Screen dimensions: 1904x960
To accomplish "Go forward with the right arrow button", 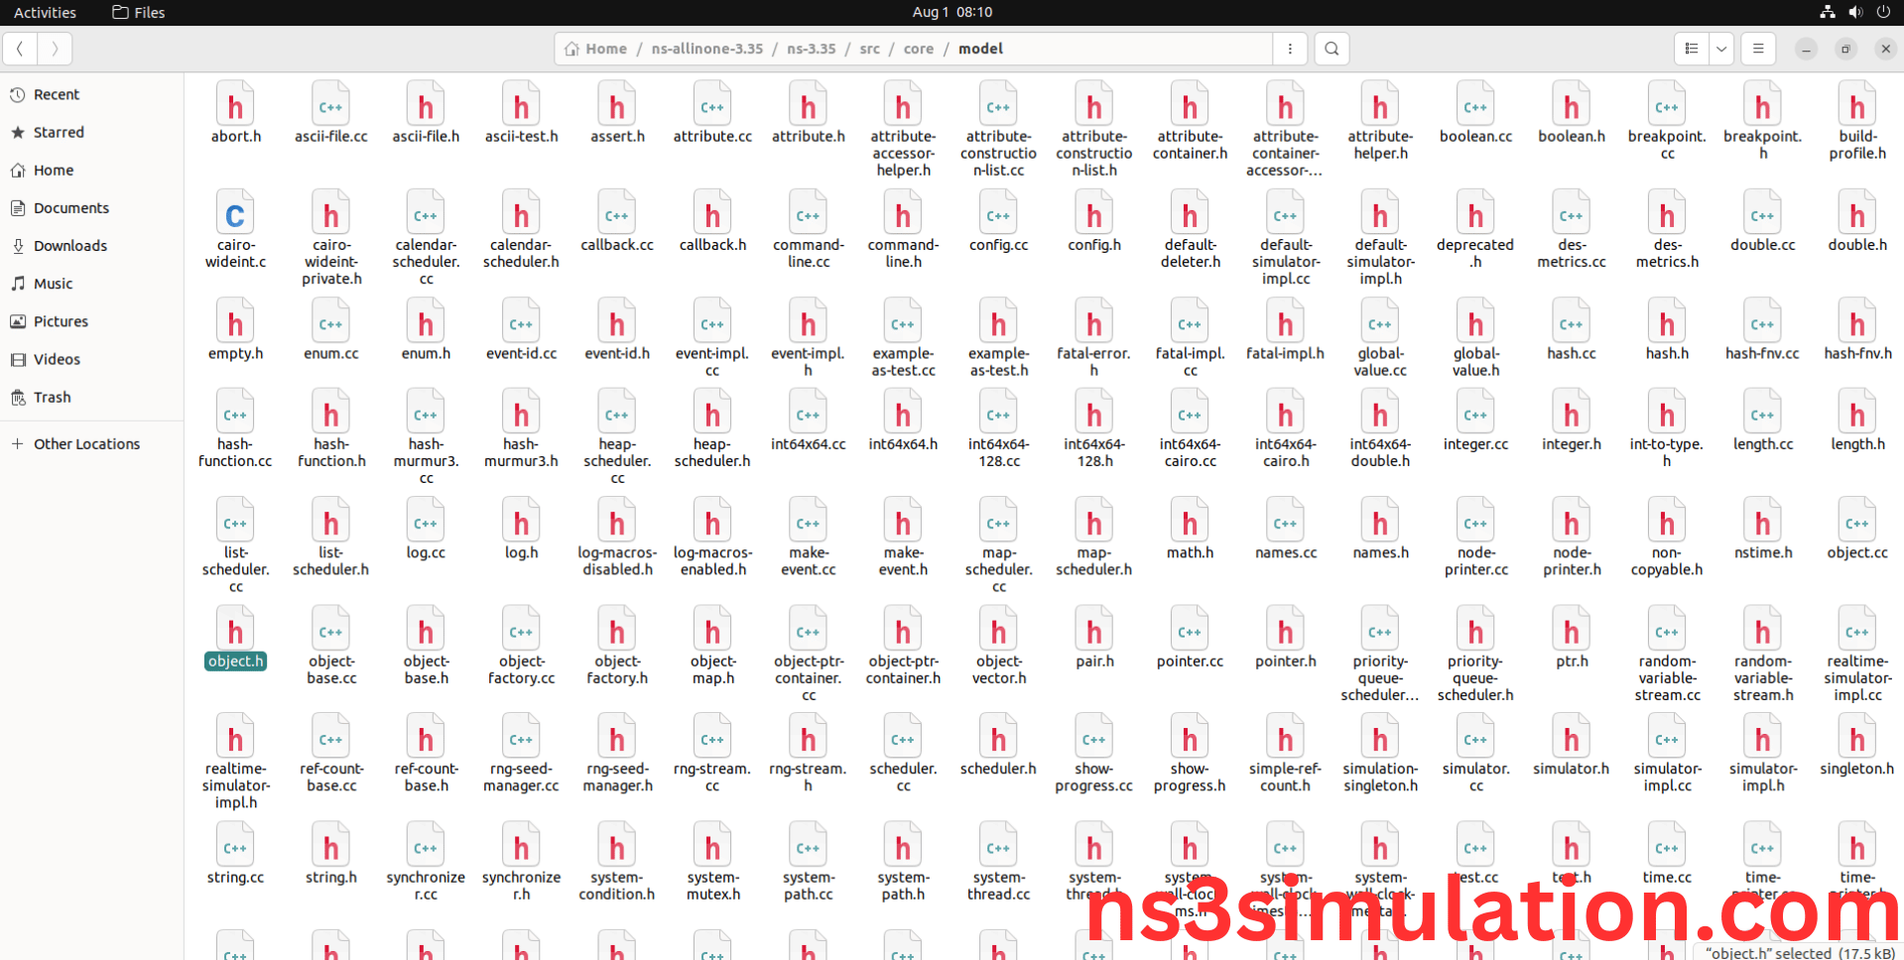I will [x=55, y=49].
